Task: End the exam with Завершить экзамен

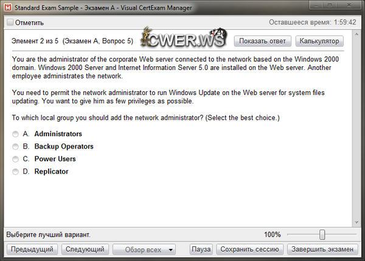Action: pos(322,249)
